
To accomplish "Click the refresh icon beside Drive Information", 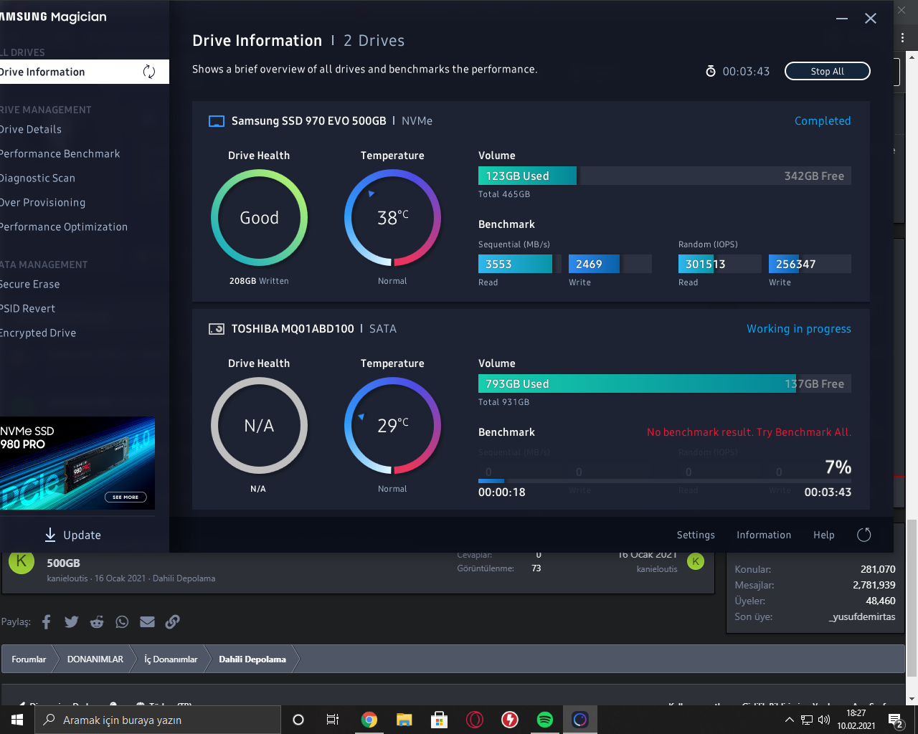I will (x=149, y=72).
